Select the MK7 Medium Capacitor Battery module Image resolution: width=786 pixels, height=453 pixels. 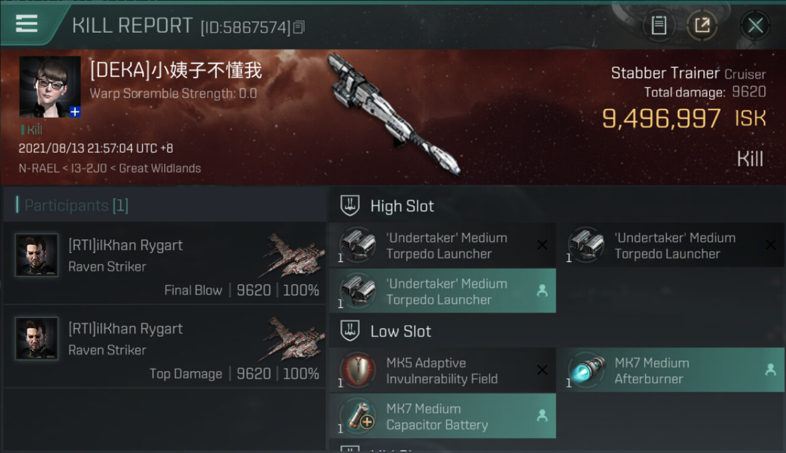(x=442, y=416)
